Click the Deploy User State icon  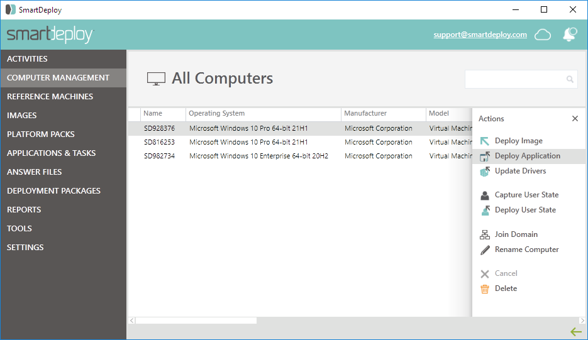click(485, 211)
